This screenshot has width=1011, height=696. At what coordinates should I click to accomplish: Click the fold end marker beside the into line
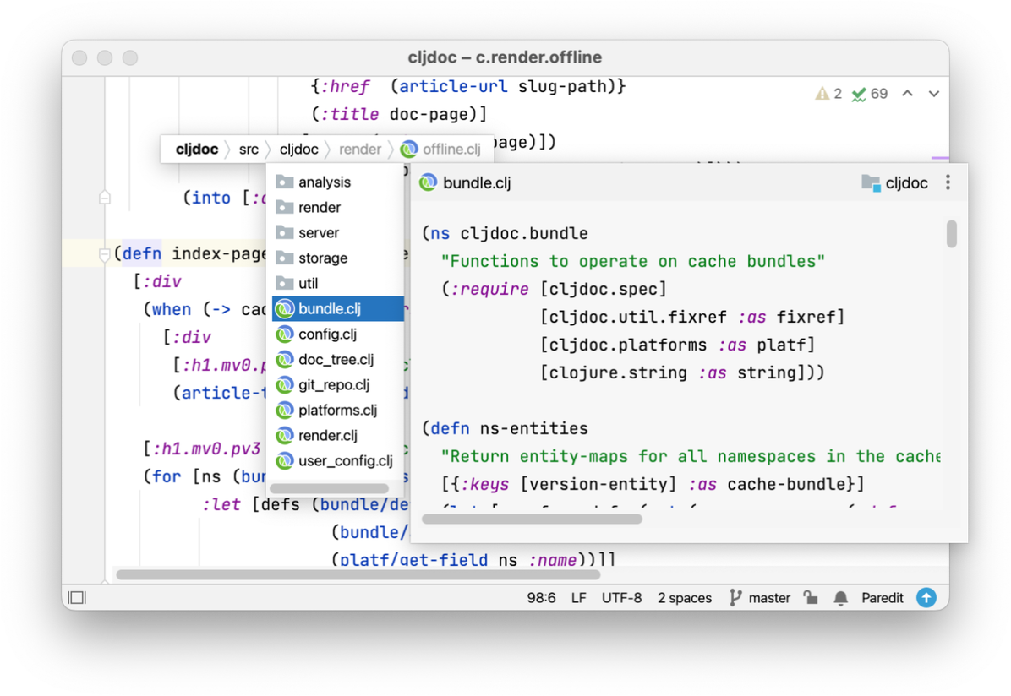(x=105, y=197)
